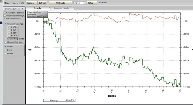Select Months x-axis option

click(5, 53)
